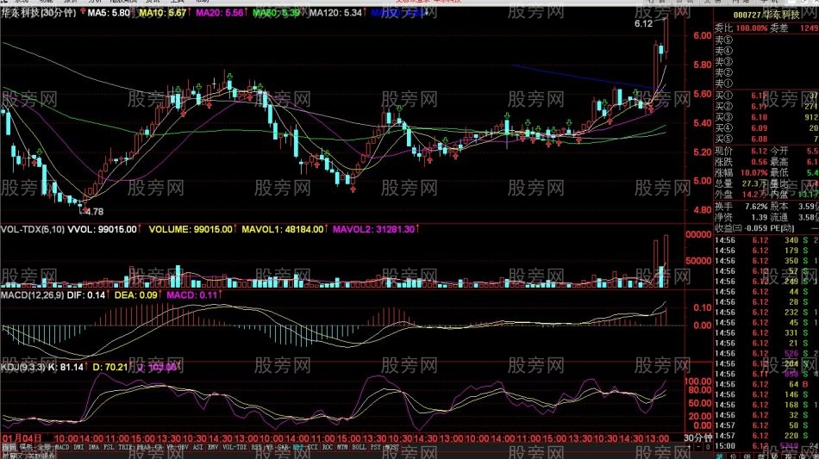The image size is (819, 459).
Task: Click the MA10: 5.67 label
Action: point(163,13)
